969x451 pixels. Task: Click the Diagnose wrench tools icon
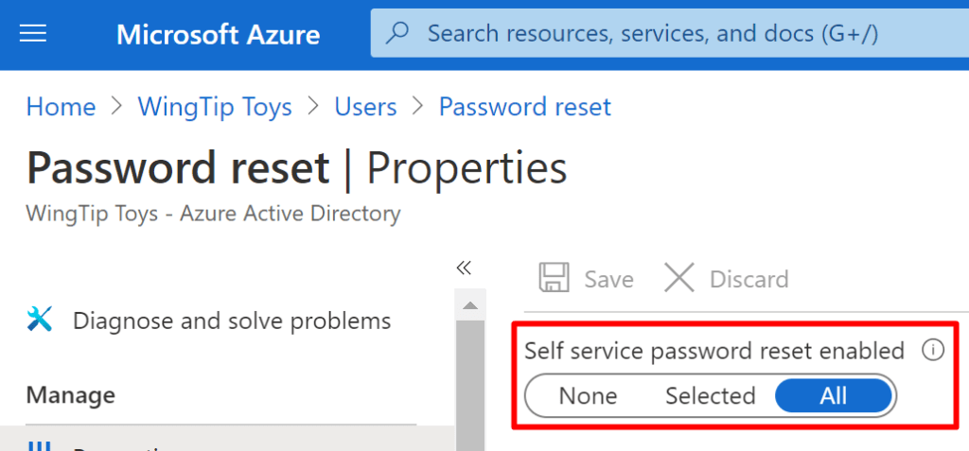40,321
